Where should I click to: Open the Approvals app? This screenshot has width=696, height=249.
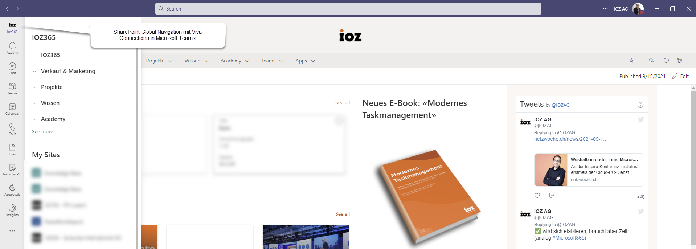point(12,190)
